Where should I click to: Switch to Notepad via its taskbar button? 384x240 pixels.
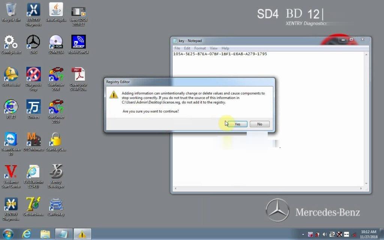point(64,234)
